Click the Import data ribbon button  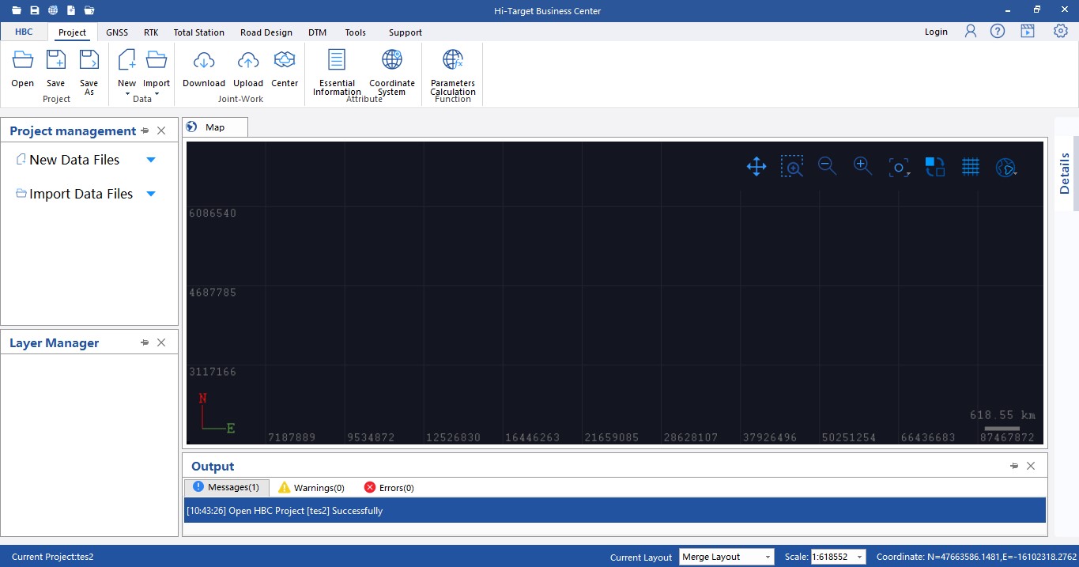pos(157,69)
